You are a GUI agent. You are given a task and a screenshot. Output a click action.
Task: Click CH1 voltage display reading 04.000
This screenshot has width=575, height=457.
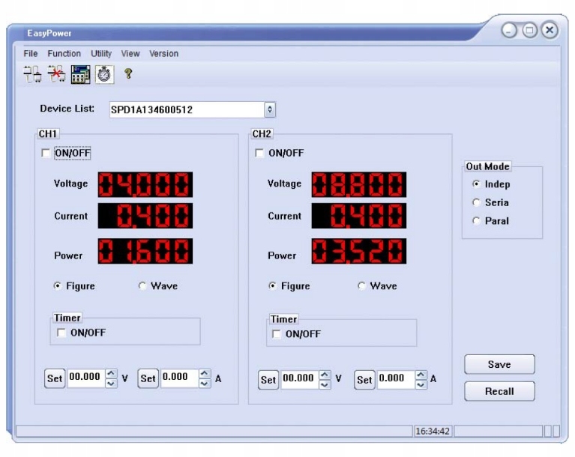(145, 184)
